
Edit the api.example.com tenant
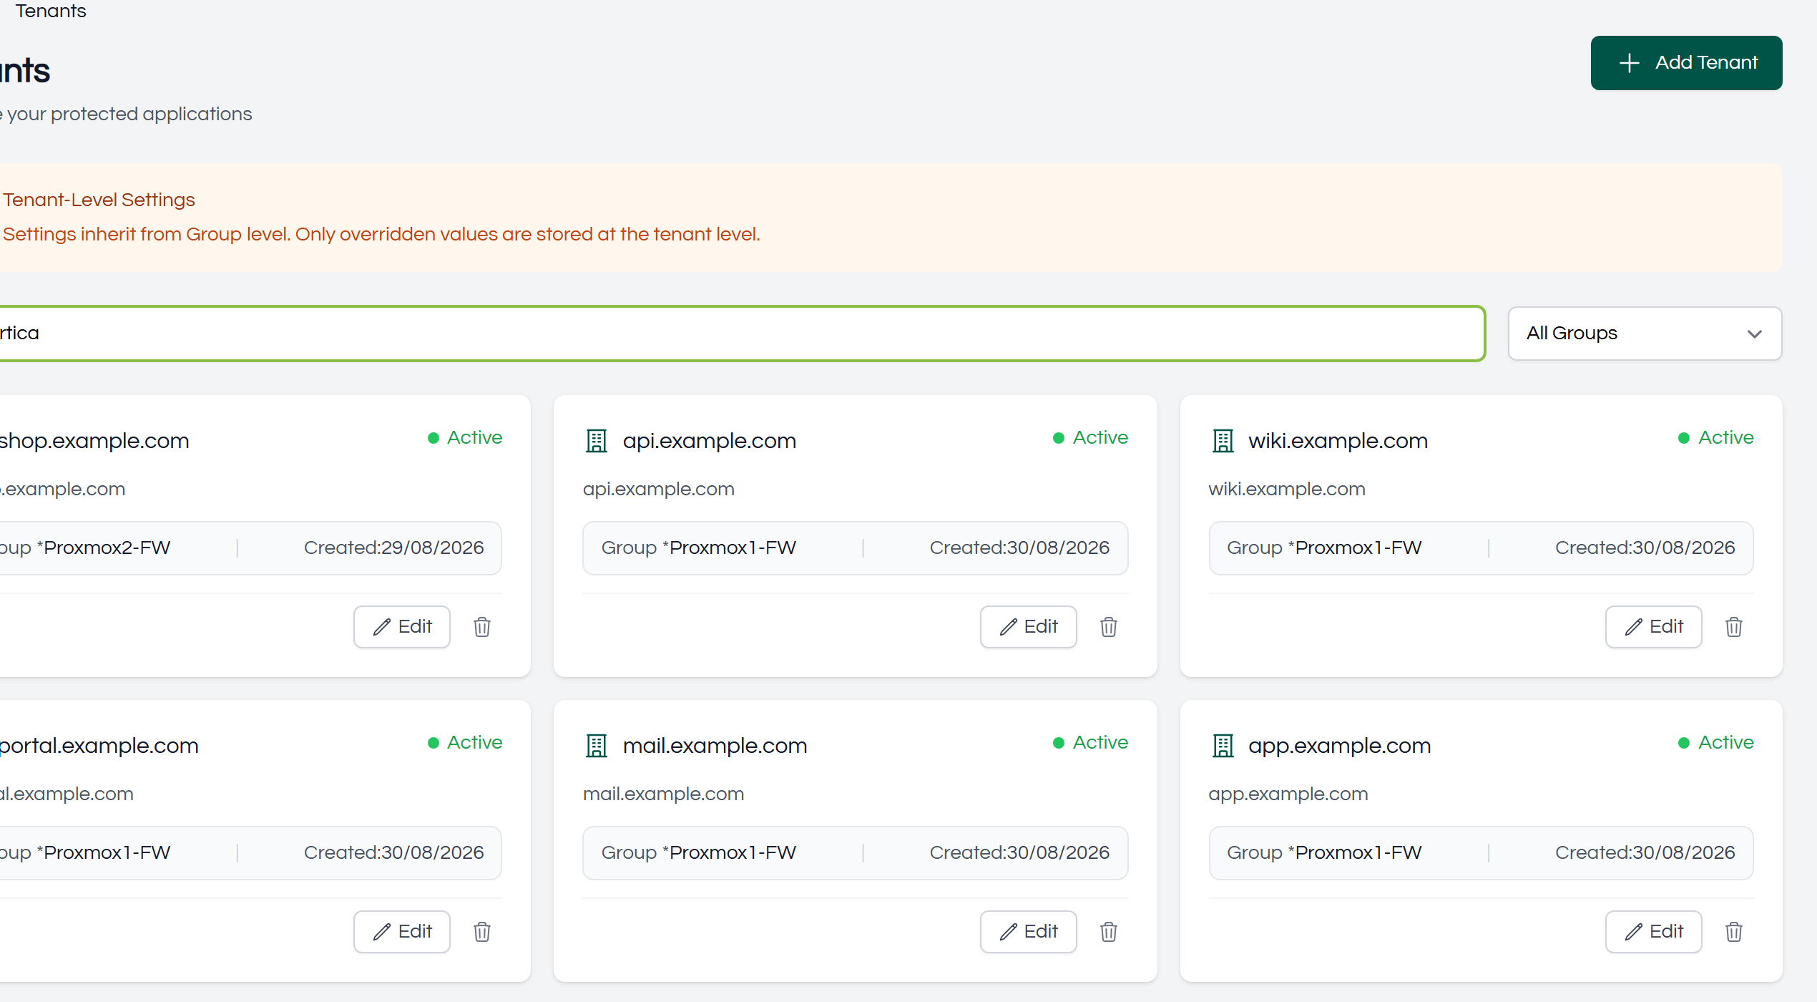(1028, 627)
